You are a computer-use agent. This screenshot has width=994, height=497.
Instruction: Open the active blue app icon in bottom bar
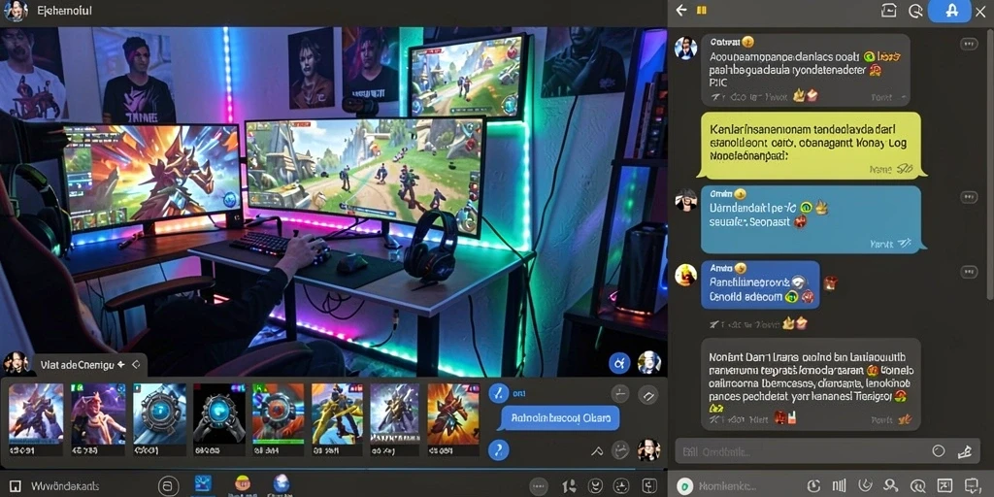[204, 485]
